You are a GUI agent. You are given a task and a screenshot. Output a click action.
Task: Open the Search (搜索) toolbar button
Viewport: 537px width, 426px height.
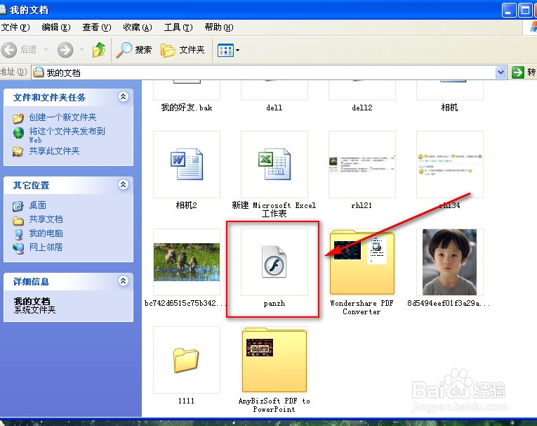pyautogui.click(x=133, y=50)
